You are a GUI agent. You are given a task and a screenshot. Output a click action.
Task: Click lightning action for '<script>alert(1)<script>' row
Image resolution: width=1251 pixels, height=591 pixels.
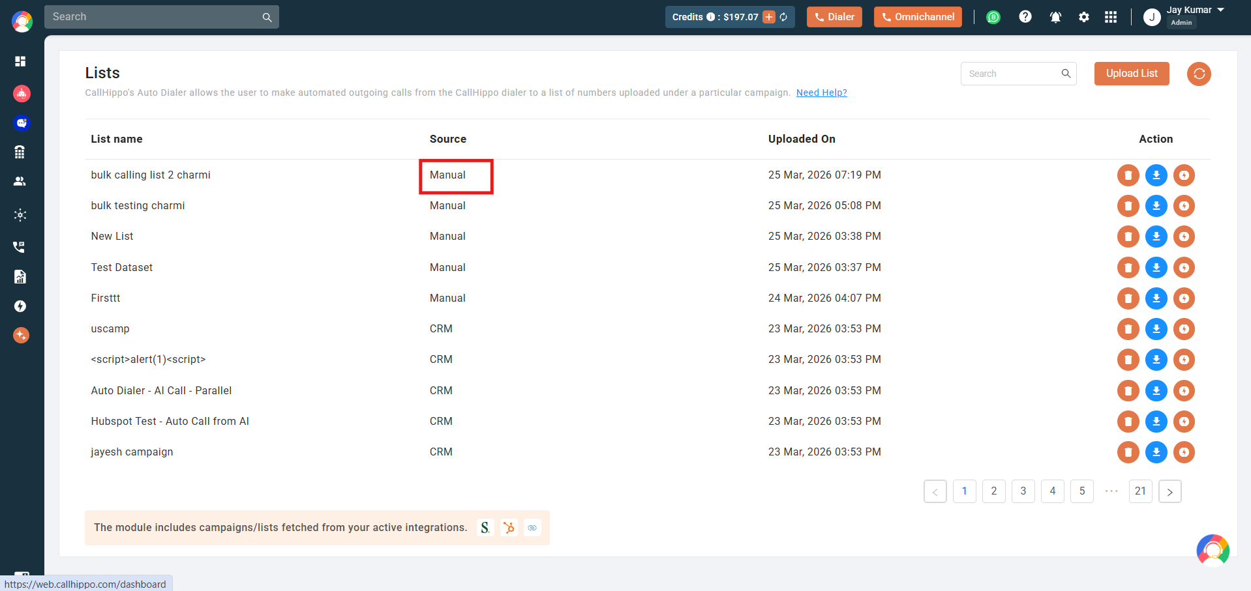click(1184, 360)
